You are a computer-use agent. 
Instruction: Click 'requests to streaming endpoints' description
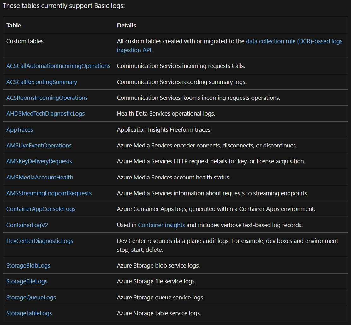tap(213, 193)
